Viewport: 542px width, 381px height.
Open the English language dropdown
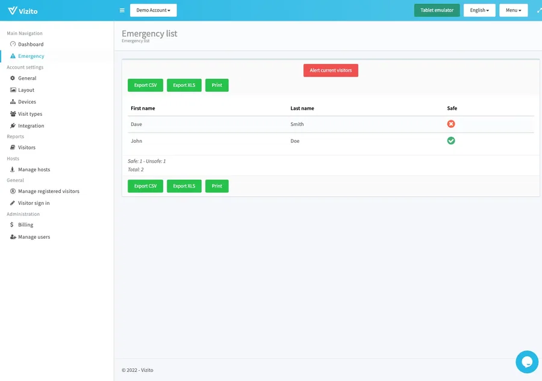tap(479, 10)
